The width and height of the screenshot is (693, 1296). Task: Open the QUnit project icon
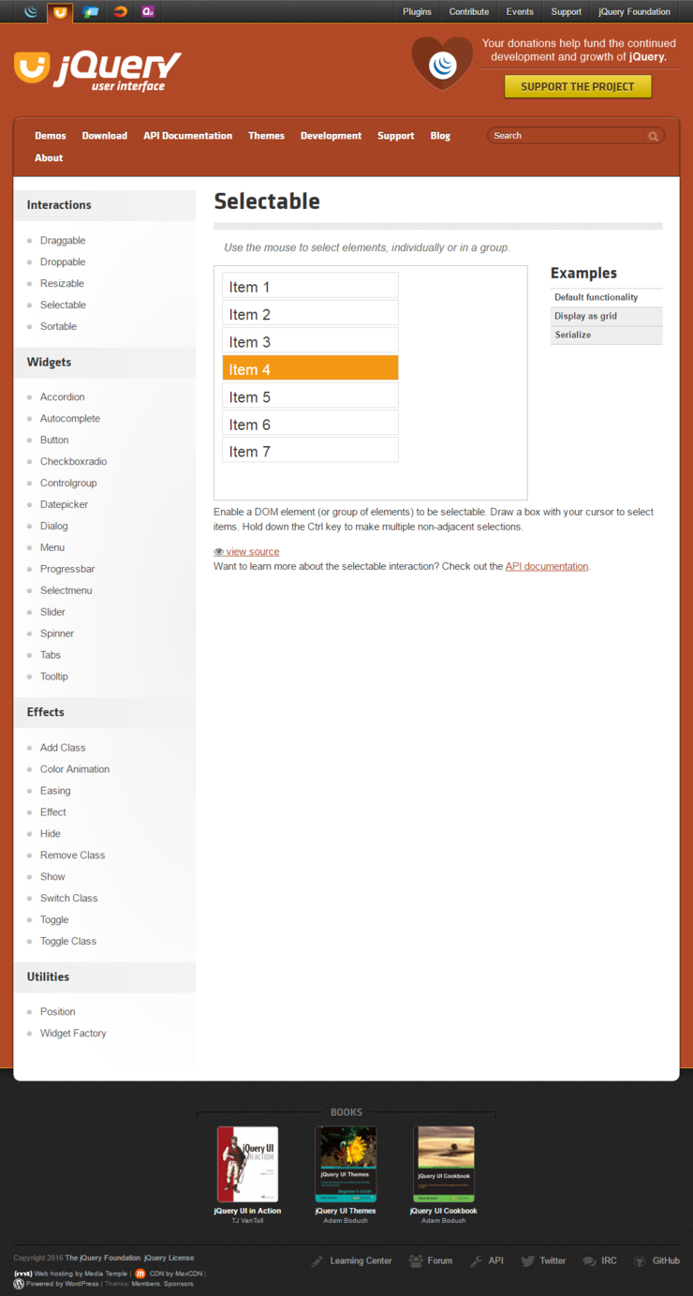(148, 12)
